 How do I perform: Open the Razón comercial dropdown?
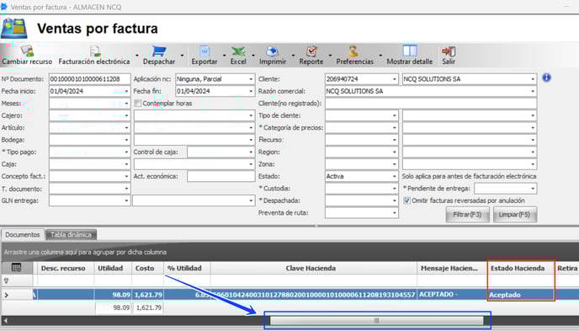533,91
